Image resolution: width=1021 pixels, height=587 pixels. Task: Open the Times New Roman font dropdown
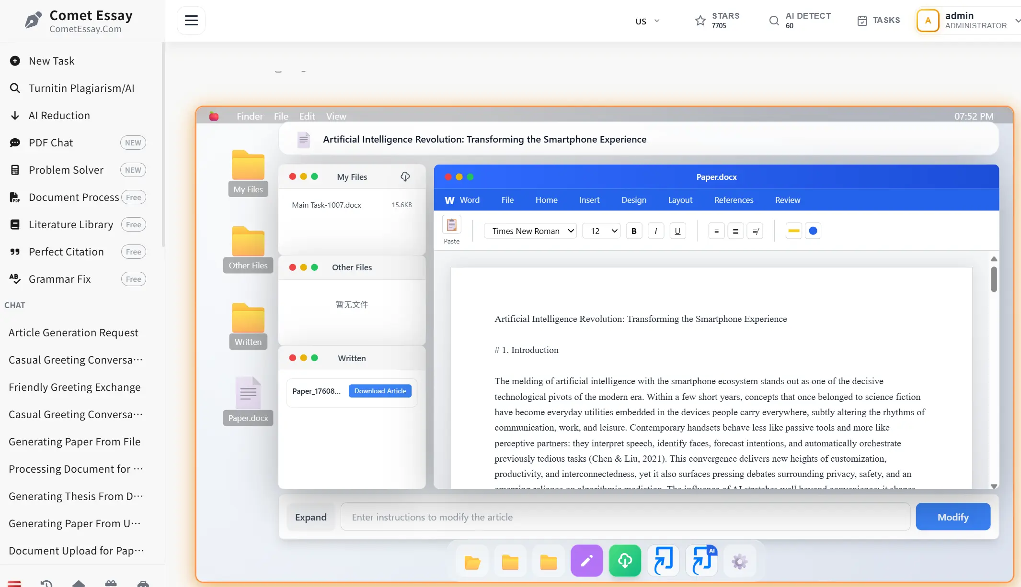530,231
